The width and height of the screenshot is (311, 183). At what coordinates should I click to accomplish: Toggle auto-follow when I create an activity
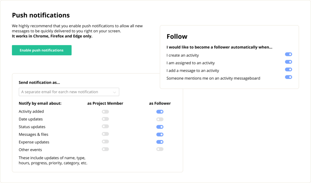tap(288, 54)
